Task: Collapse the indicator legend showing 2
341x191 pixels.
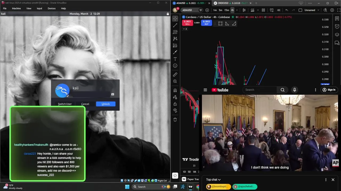Action: (x=185, y=29)
